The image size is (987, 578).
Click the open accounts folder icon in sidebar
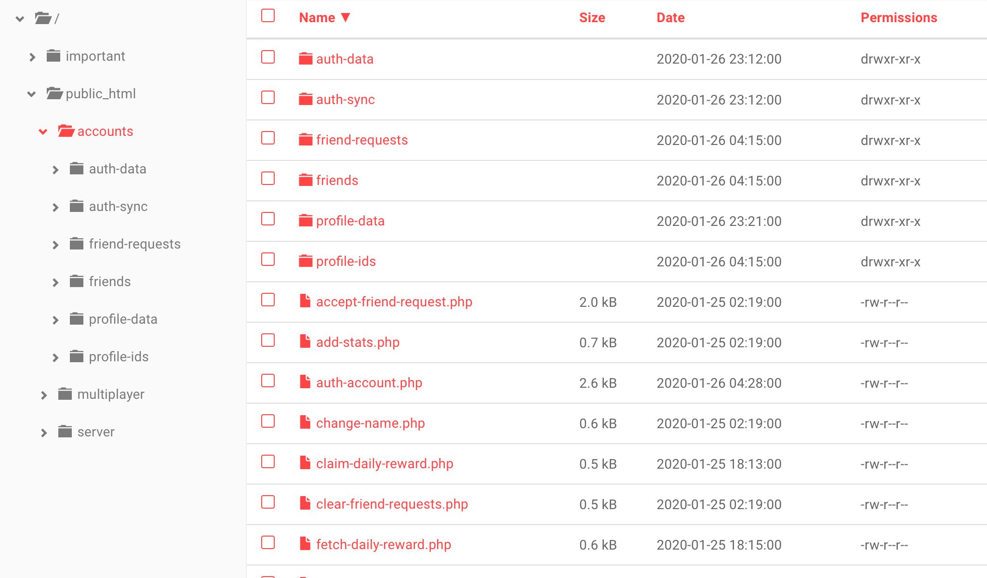(x=66, y=131)
